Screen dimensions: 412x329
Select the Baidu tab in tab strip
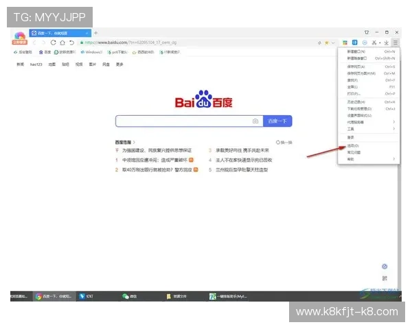point(60,33)
